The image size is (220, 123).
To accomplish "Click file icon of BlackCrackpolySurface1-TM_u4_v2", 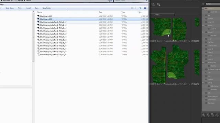I will click(x=38, y=34).
